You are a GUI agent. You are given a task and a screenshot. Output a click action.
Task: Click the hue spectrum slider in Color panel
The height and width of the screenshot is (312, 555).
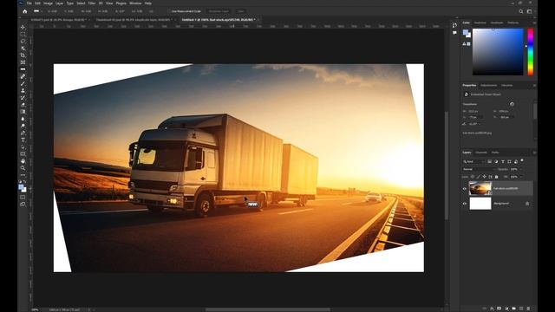[530, 52]
